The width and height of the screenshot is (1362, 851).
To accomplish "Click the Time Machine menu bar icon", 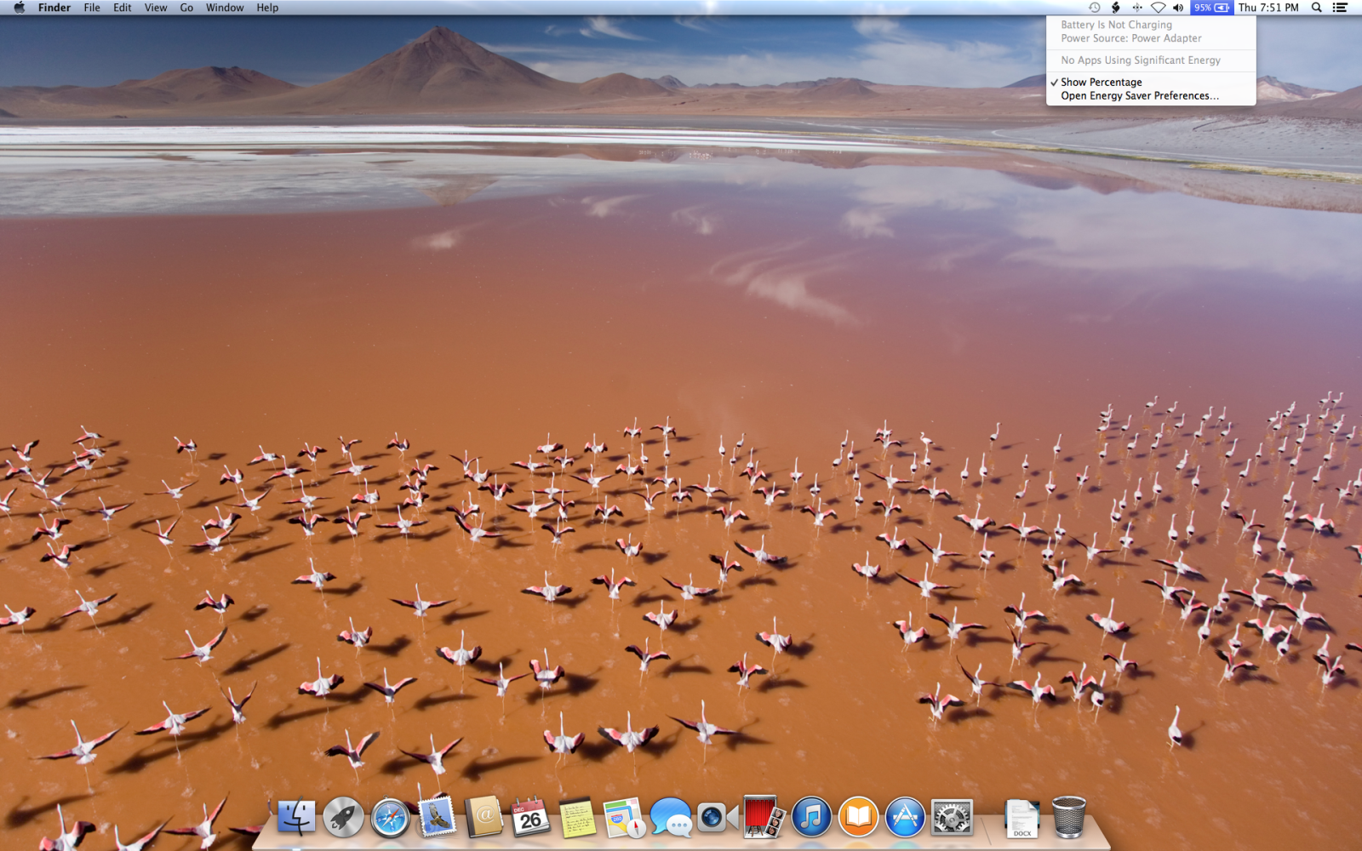I will click(x=1095, y=8).
